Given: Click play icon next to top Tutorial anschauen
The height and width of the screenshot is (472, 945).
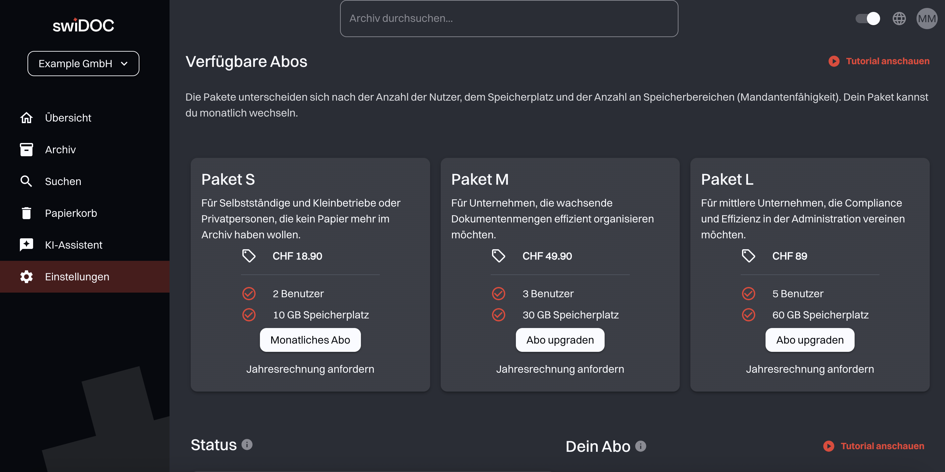Looking at the screenshot, I should tap(834, 61).
